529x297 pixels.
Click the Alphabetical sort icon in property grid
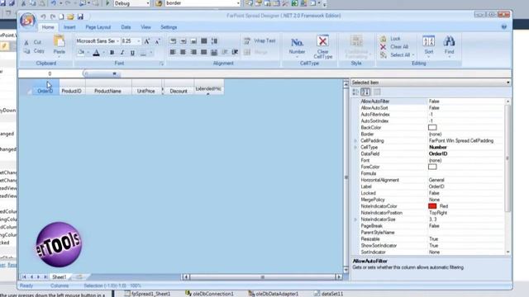point(365,92)
